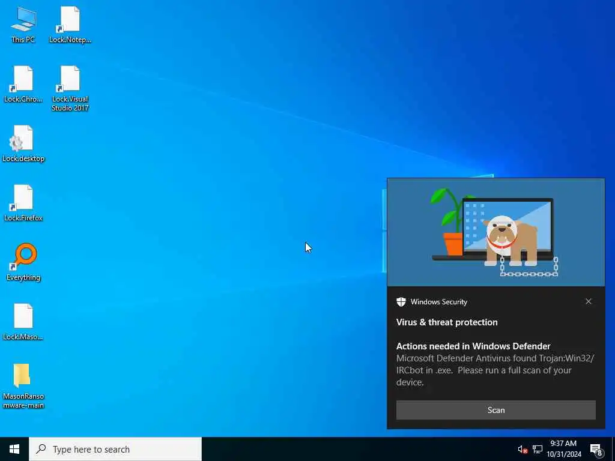Dismiss the Windows Security notification
Image resolution: width=615 pixels, height=461 pixels.
coord(589,301)
